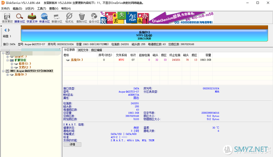Switch to 扇区编辑 tab
The height and width of the screenshot is (157, 273).
[97, 50]
